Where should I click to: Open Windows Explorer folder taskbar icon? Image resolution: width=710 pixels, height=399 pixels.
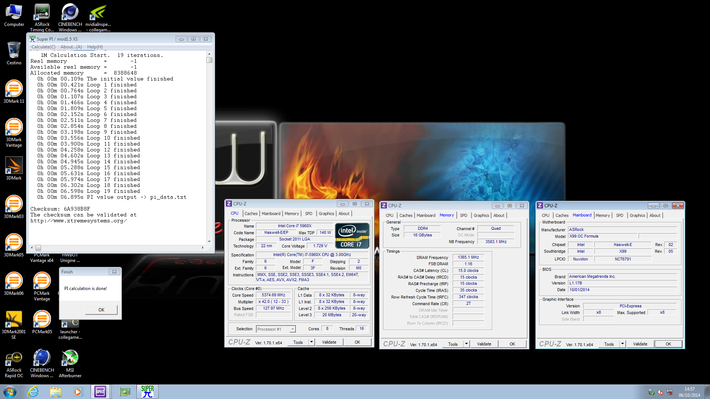(55, 392)
